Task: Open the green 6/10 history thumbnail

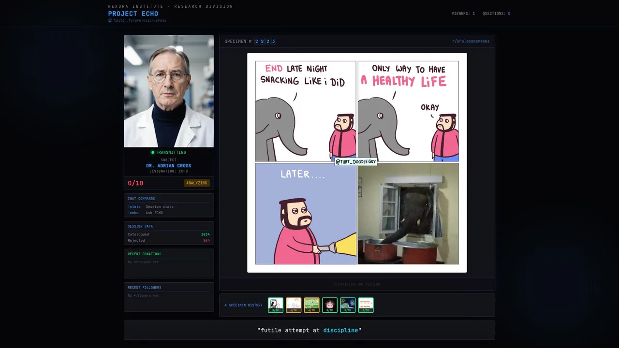Action: point(312,305)
